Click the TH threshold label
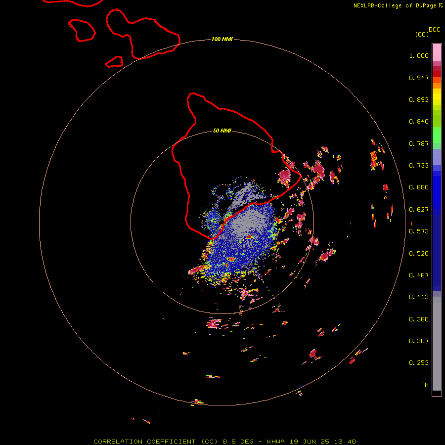 [425, 385]
